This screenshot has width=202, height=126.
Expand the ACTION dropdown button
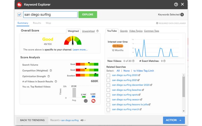click(174, 120)
